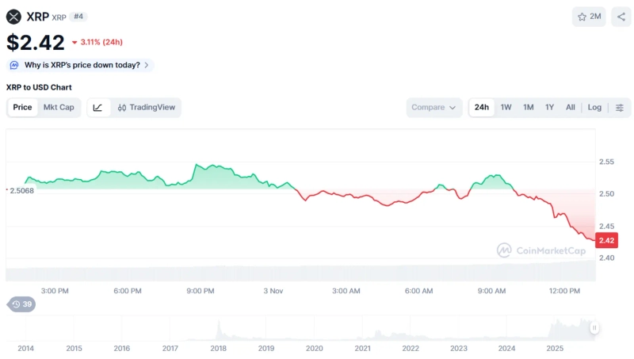
Task: Click the XRP coin logo icon
Action: (14, 17)
